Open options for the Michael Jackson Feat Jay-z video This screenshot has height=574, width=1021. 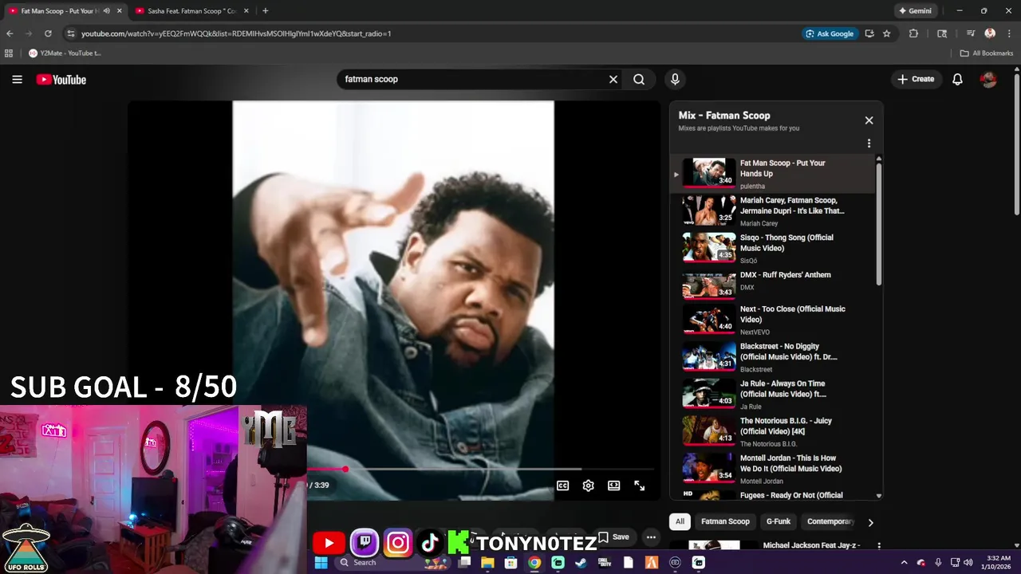point(879,546)
